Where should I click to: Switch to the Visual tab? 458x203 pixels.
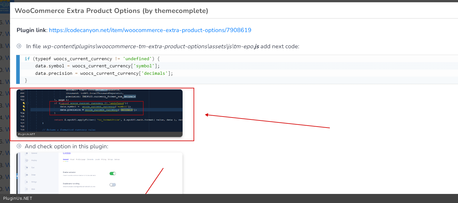pyautogui.click(x=72, y=159)
